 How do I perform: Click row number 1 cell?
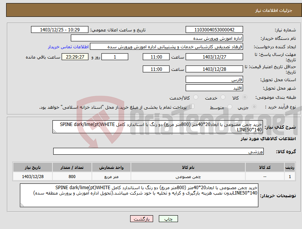pos(290,177)
